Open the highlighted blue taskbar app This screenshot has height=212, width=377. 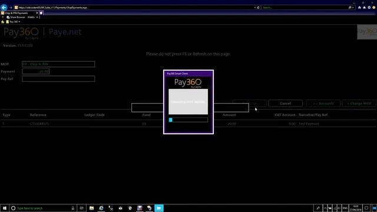[x=159, y=208]
